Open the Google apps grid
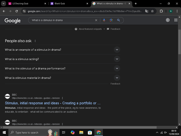The width and height of the screenshot is (181, 136). click(x=176, y=20)
